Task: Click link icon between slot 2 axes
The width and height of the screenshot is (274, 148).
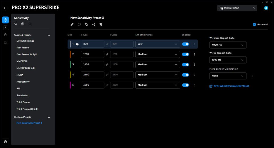Action: click(x=107, y=54)
